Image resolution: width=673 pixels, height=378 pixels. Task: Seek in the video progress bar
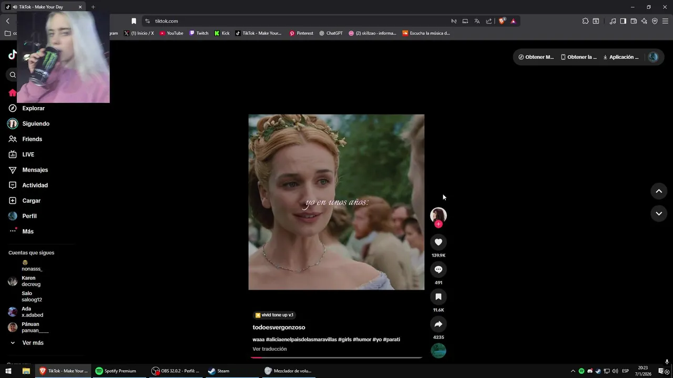[336, 358]
